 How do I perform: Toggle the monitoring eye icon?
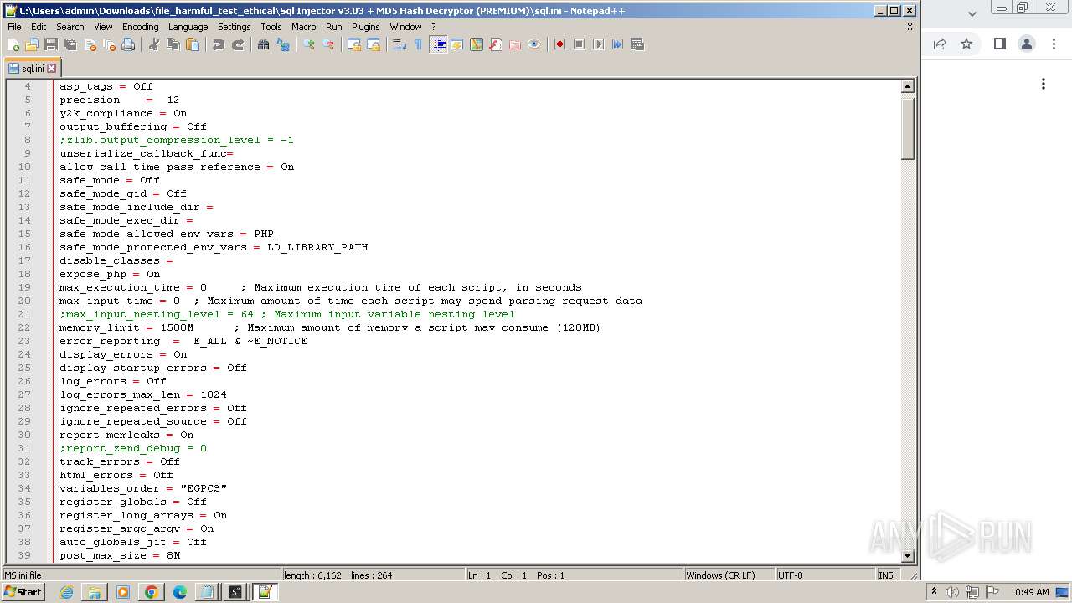click(x=534, y=44)
